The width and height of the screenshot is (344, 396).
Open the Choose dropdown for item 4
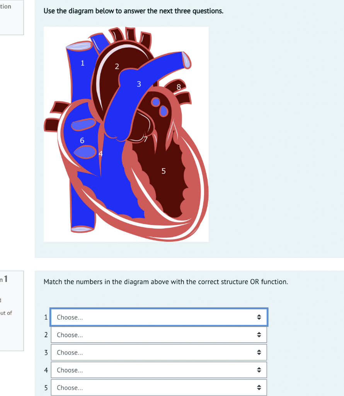(158, 370)
